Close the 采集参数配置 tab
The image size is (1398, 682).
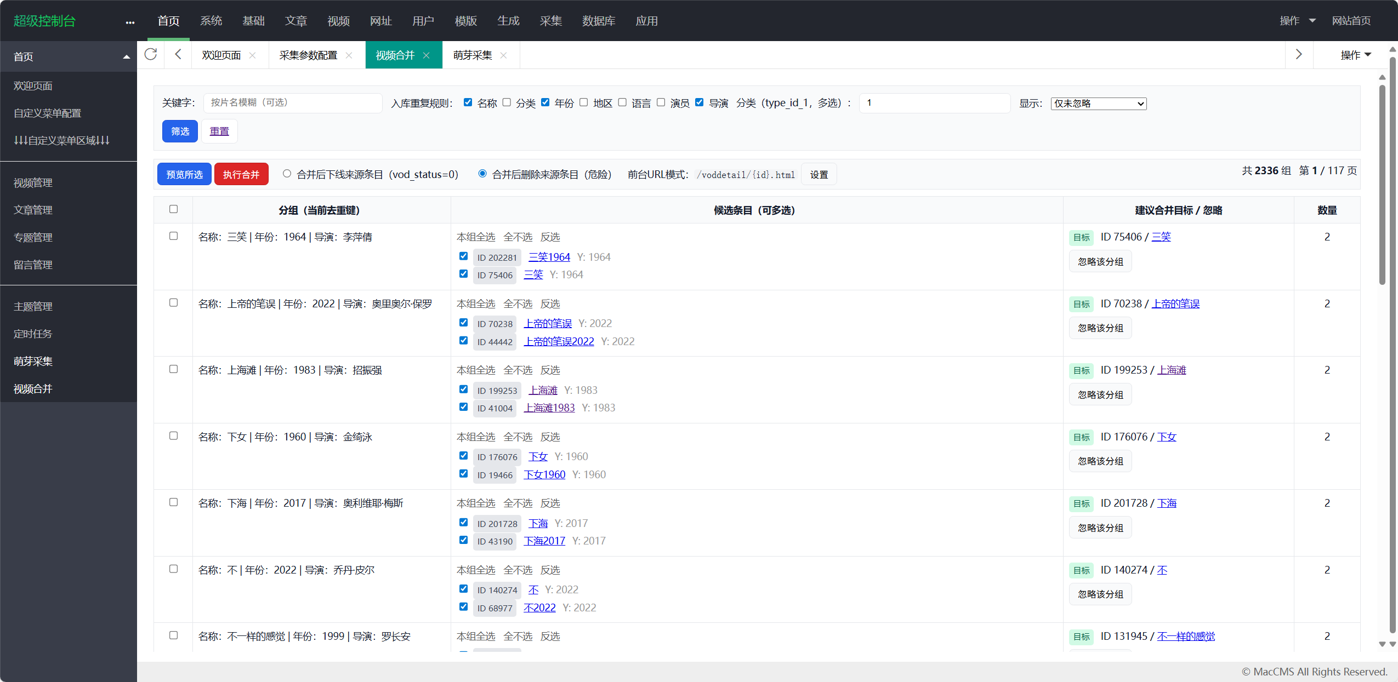click(x=349, y=55)
